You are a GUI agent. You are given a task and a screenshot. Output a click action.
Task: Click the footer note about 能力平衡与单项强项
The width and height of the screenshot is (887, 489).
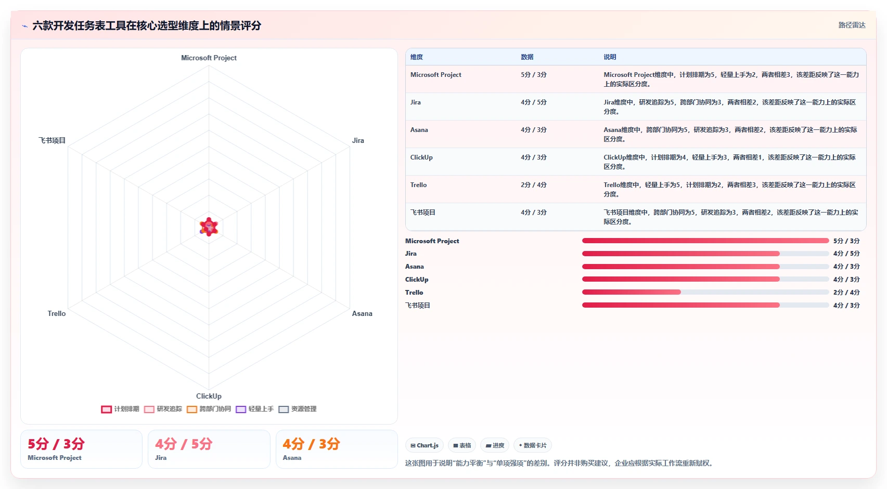[560, 463]
